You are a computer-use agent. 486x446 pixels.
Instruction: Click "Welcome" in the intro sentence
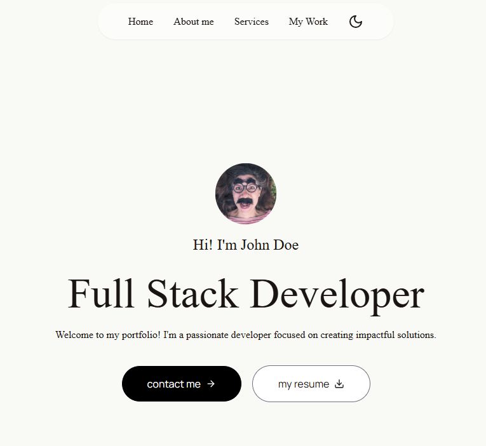pos(74,335)
